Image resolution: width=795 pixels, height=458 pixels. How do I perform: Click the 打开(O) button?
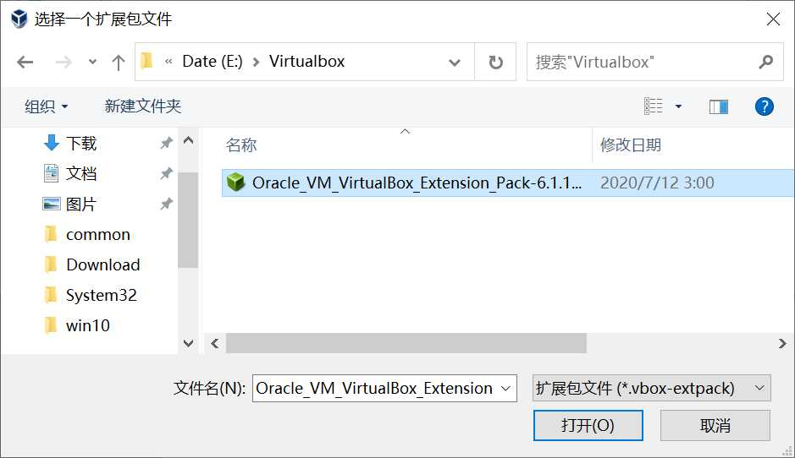coord(588,425)
